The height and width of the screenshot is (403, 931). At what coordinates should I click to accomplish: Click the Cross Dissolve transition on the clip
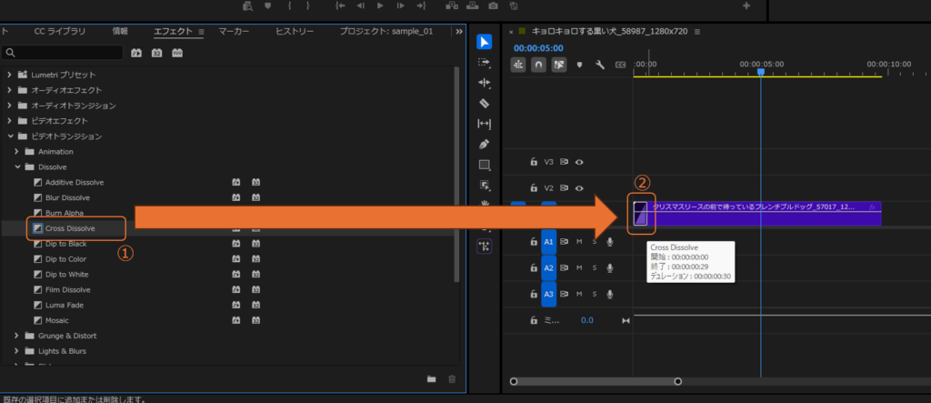coord(640,214)
